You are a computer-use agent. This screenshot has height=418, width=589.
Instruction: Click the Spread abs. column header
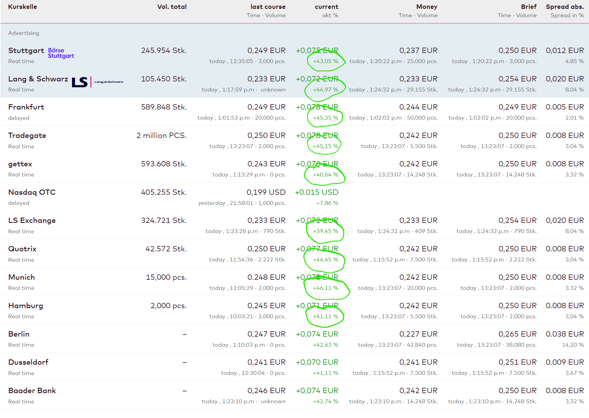pyautogui.click(x=565, y=7)
